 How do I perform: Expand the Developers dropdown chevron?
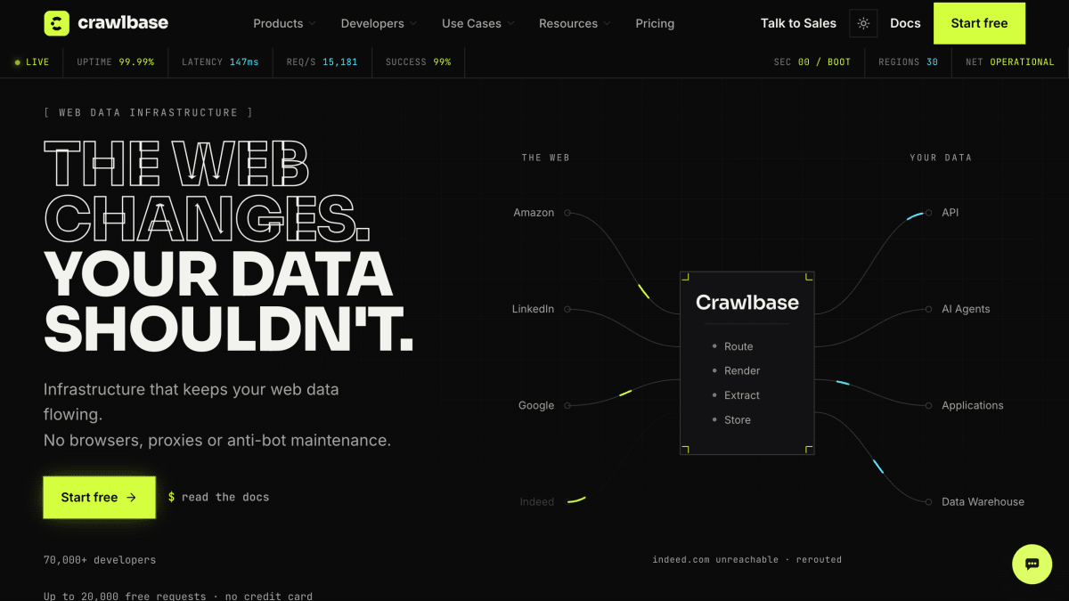(412, 24)
